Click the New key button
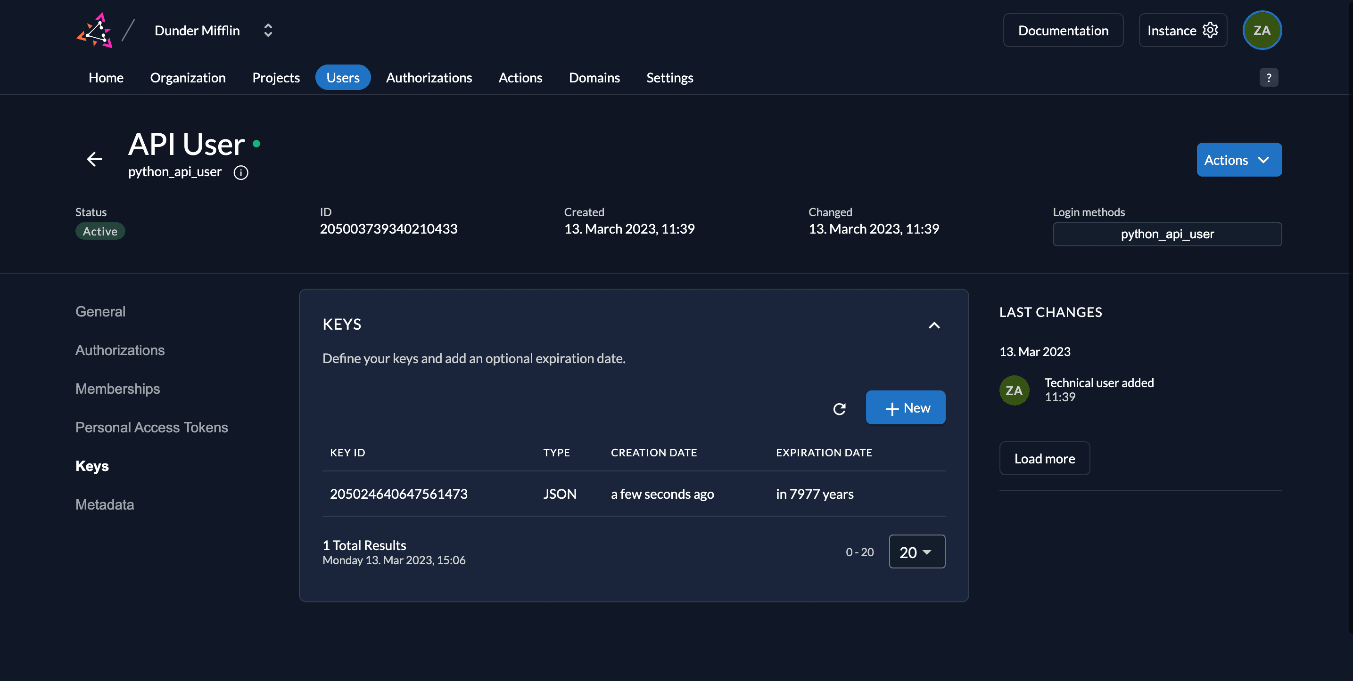1353x681 pixels. click(x=905, y=408)
